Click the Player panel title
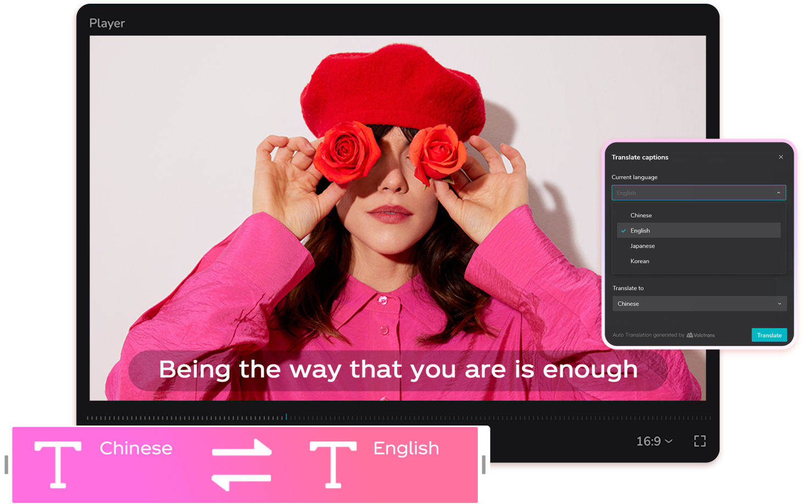Image resolution: width=803 pixels, height=504 pixels. point(107,23)
